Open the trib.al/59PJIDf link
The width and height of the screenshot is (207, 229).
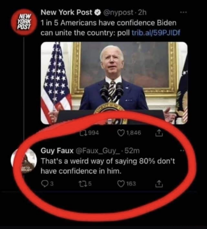tap(156, 33)
